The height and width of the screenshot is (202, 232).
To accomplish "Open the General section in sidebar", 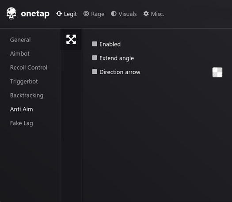I will click(x=20, y=40).
